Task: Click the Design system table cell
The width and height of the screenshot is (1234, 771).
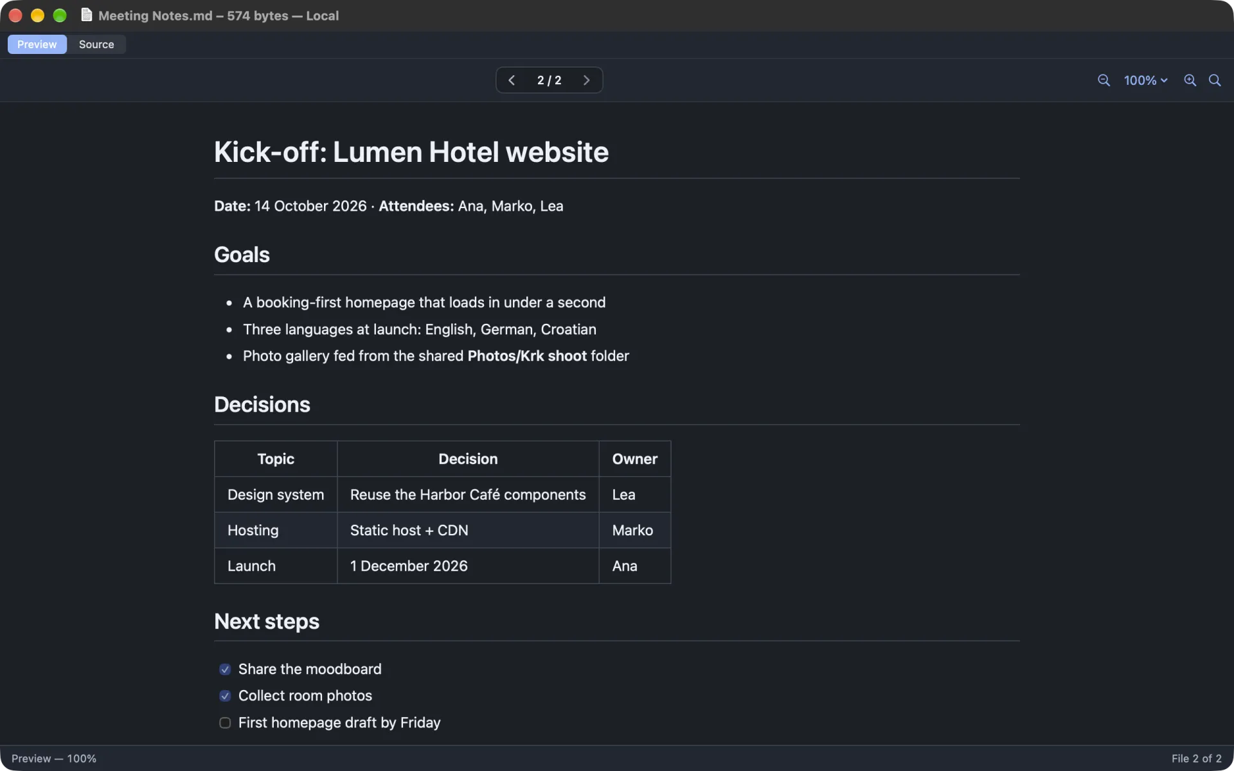Action: (x=276, y=495)
